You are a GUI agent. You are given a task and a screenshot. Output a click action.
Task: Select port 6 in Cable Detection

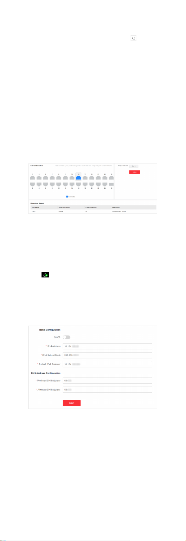(46, 184)
